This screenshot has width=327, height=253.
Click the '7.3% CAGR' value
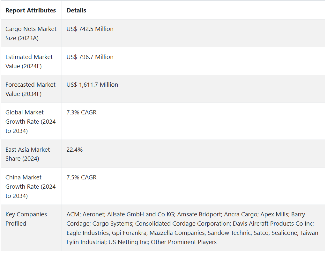82,112
